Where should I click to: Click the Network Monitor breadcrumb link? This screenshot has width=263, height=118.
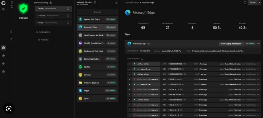[x=132, y=3]
